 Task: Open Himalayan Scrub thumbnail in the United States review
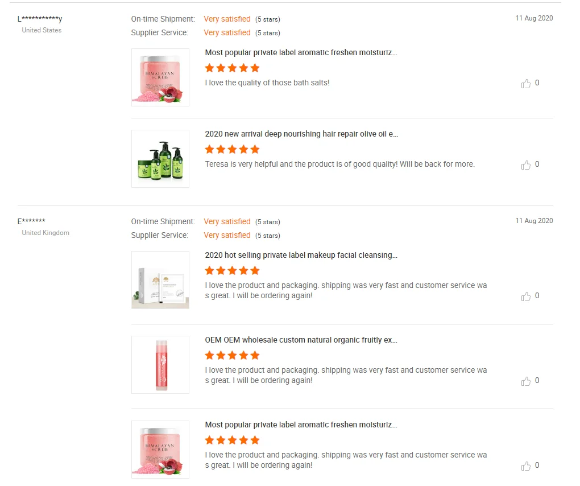[x=160, y=77]
